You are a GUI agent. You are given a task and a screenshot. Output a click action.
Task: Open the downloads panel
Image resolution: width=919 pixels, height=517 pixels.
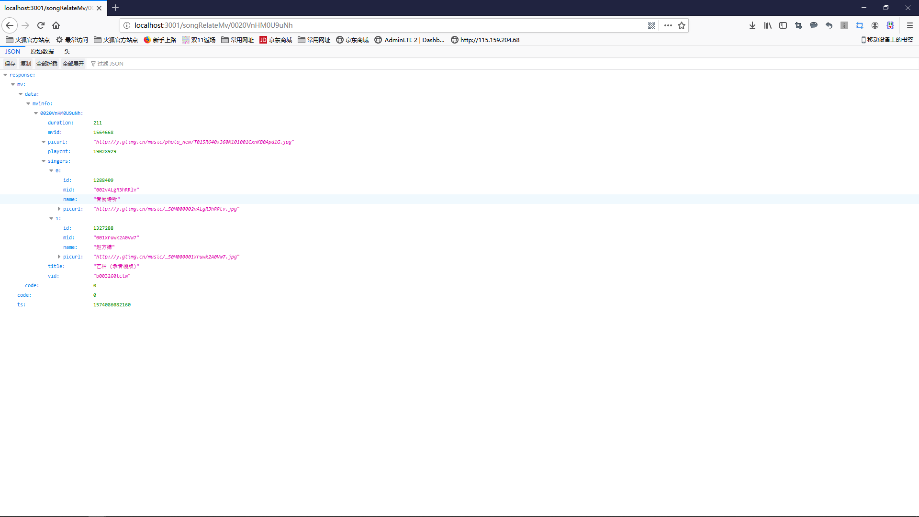tap(752, 25)
